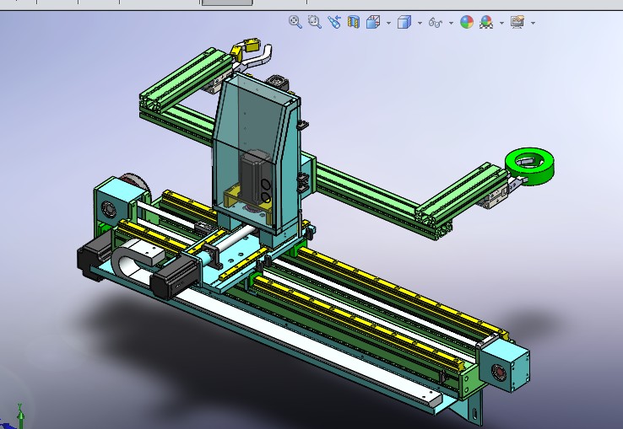The height and width of the screenshot is (429, 623).
Task: Select the yellow gripper block at the top
Action: point(253,46)
